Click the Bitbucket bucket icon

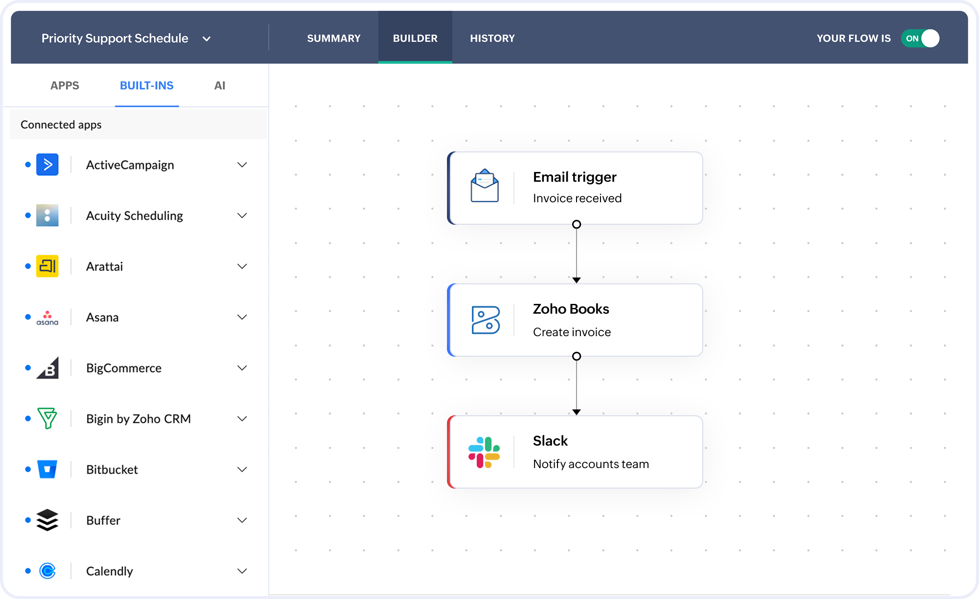pyautogui.click(x=47, y=470)
